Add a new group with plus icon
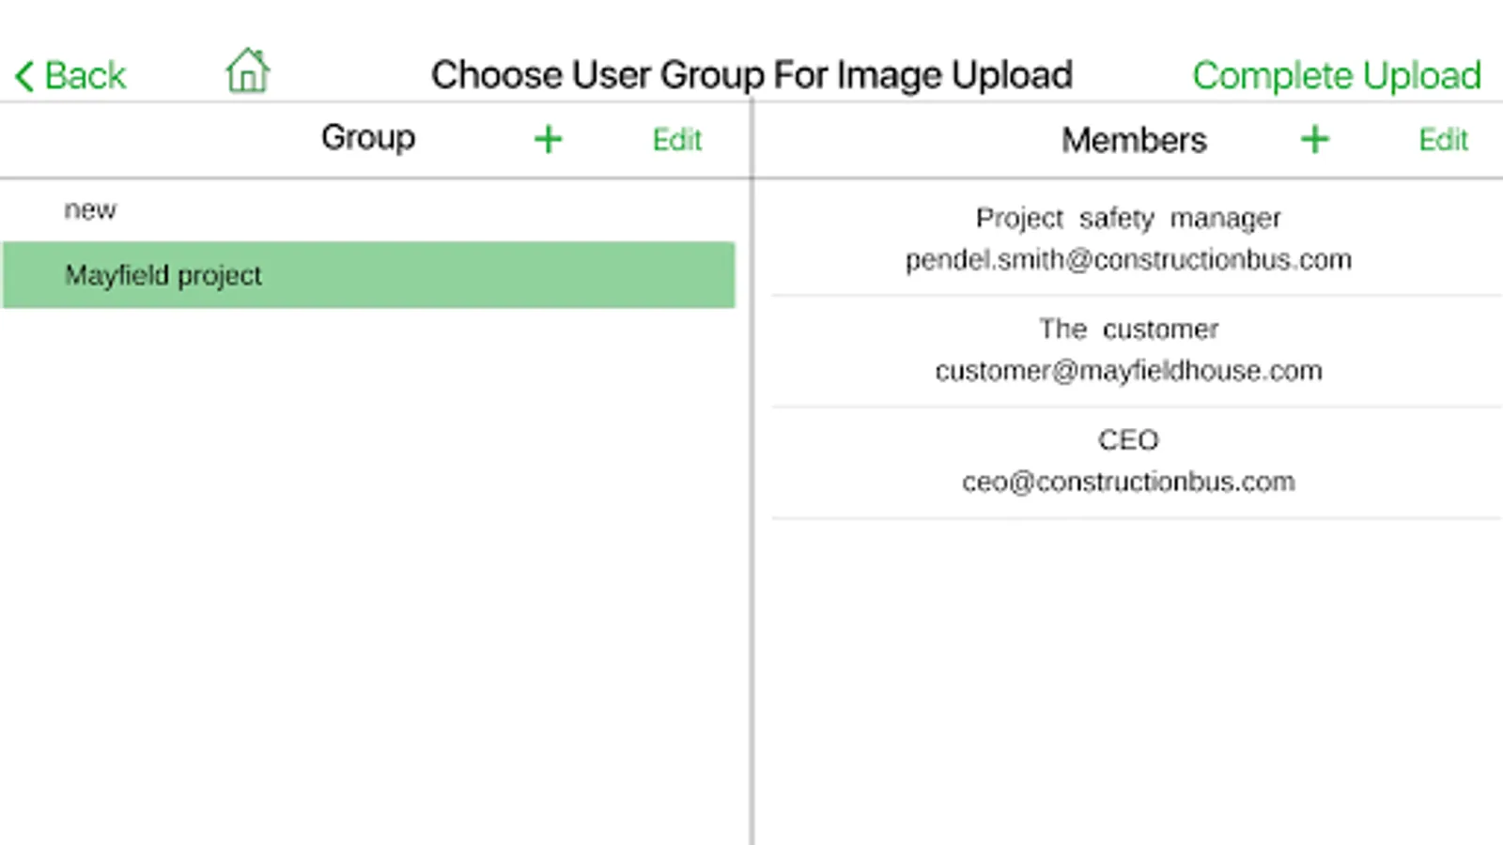 coord(548,140)
